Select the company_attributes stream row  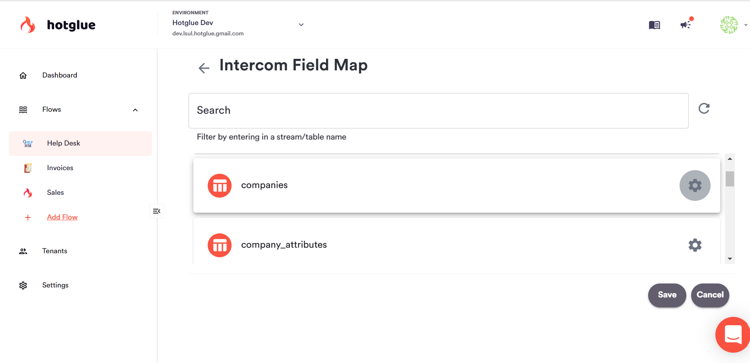click(456, 241)
